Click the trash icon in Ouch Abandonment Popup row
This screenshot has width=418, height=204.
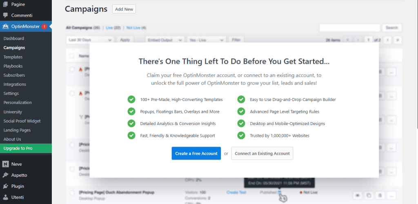[380, 195]
